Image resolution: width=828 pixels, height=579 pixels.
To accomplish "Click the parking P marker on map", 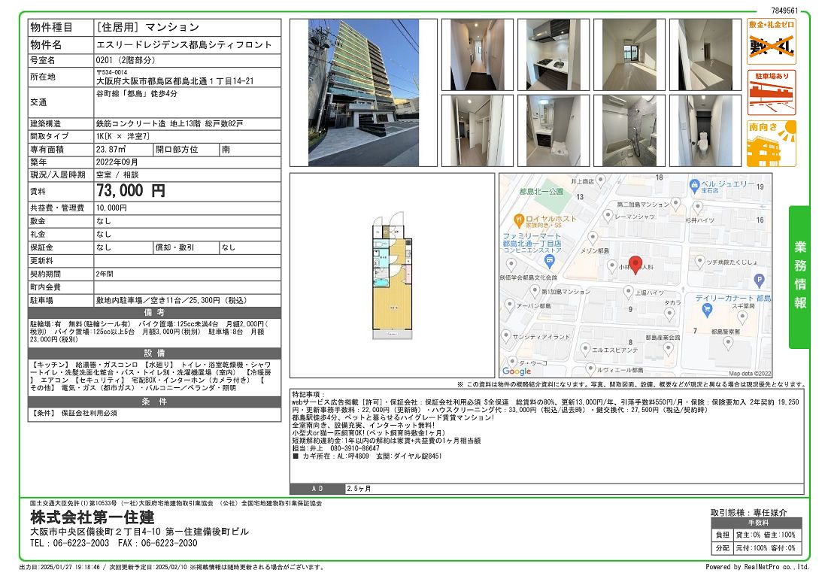I will click(759, 280).
